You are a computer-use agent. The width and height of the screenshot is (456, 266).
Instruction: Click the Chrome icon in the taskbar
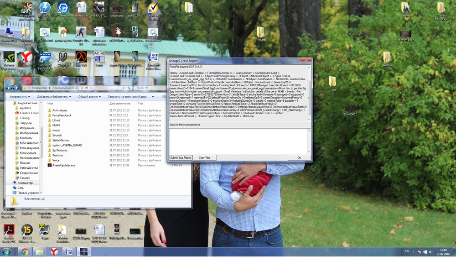24,251
